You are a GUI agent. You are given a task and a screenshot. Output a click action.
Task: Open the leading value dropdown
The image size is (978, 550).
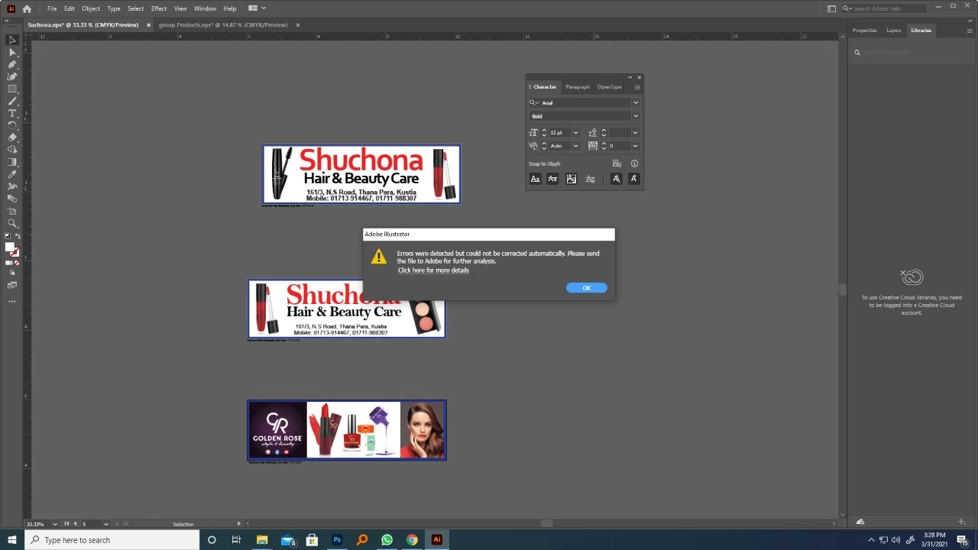pyautogui.click(x=635, y=133)
